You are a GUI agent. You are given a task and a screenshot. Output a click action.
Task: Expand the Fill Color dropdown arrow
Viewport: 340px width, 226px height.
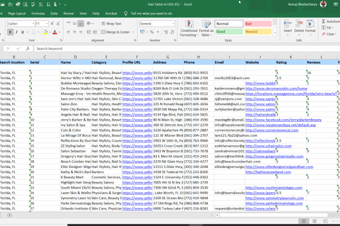(50, 32)
